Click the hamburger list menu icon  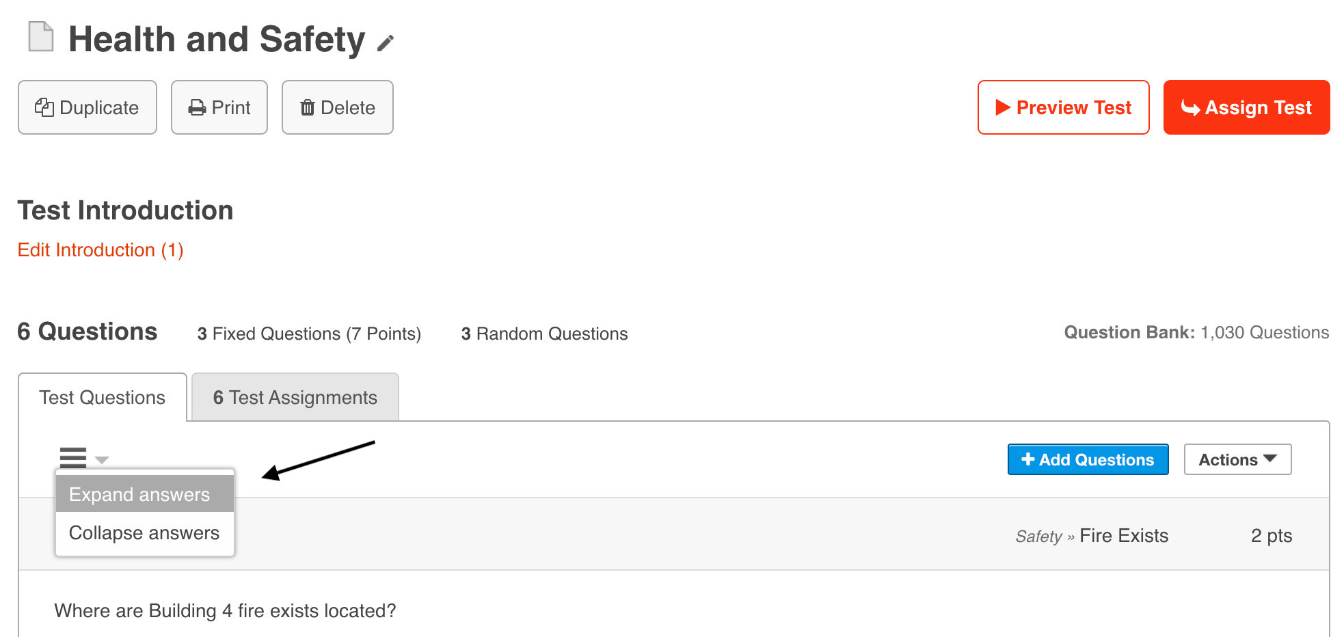[x=73, y=457]
